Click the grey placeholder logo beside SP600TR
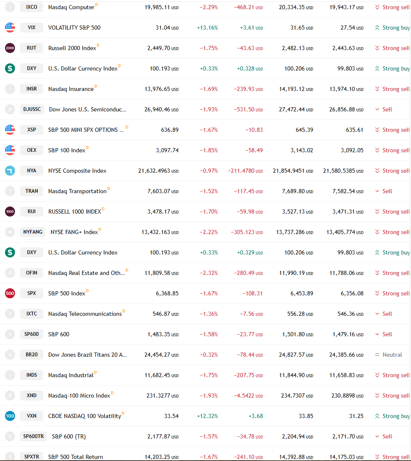The width and height of the screenshot is (411, 461). point(10,436)
